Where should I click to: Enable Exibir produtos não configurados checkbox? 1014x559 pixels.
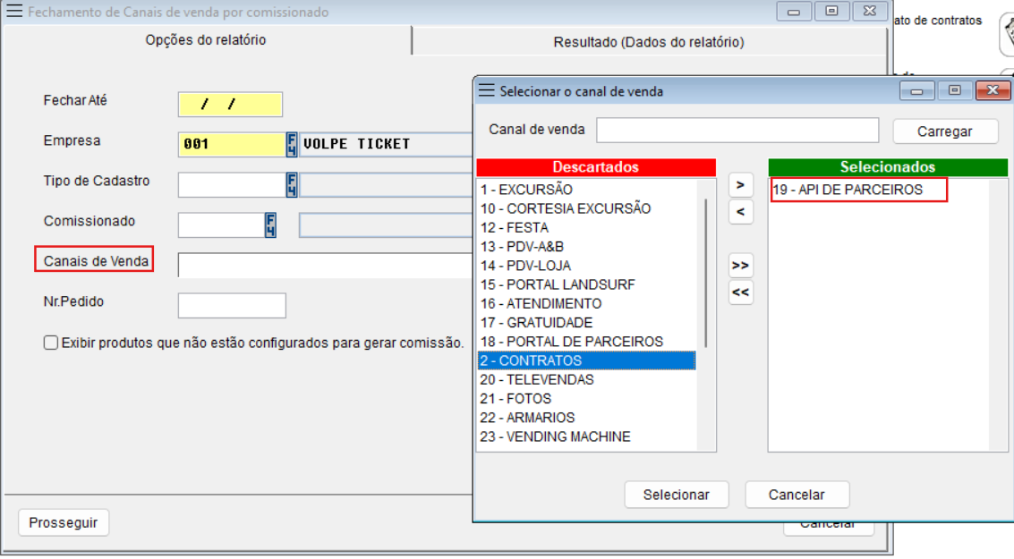click(x=51, y=343)
